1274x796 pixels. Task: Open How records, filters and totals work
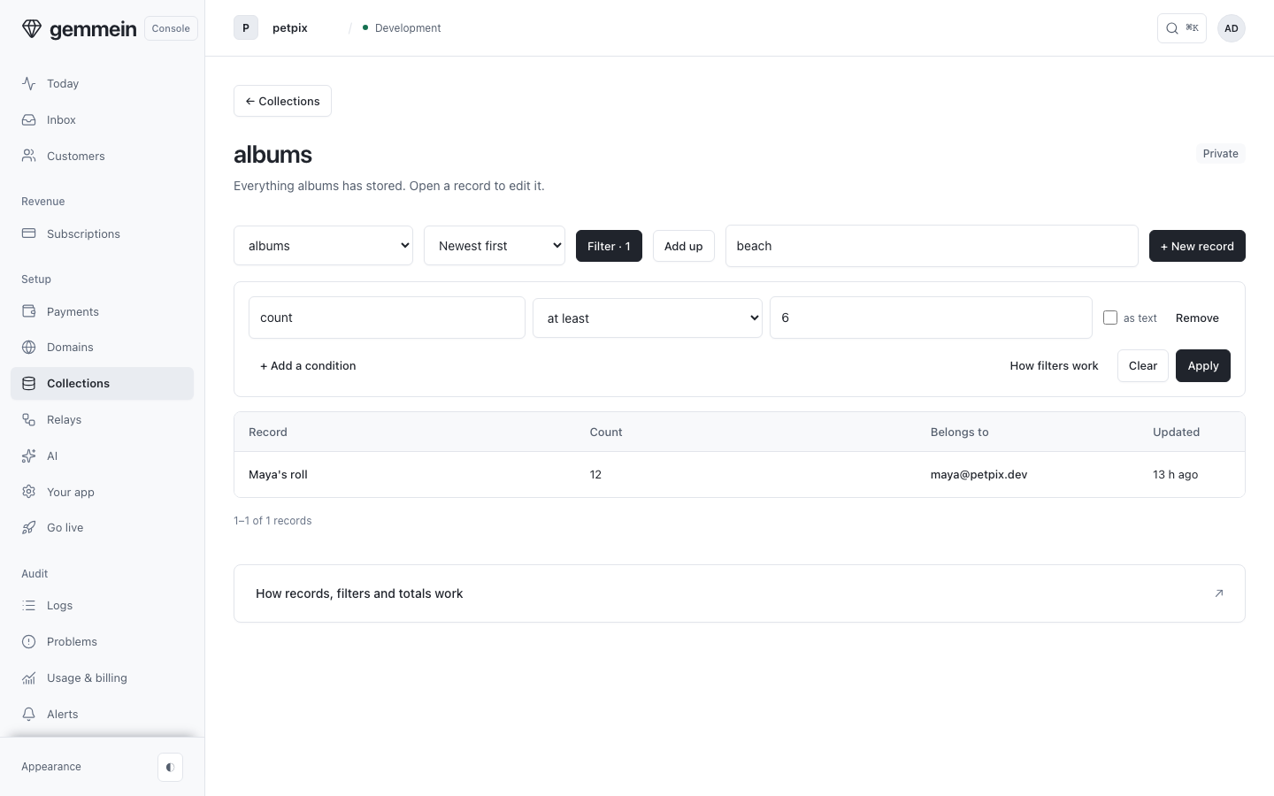point(739,593)
